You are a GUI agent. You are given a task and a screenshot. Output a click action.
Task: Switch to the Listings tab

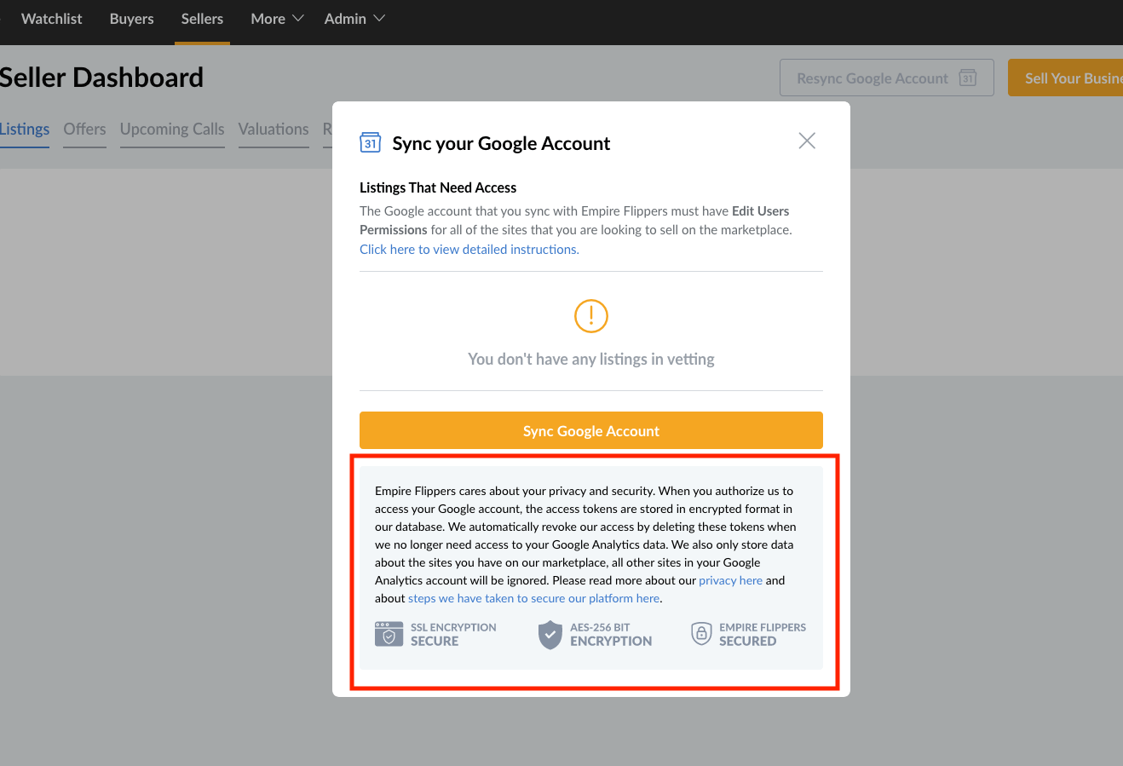tap(25, 130)
